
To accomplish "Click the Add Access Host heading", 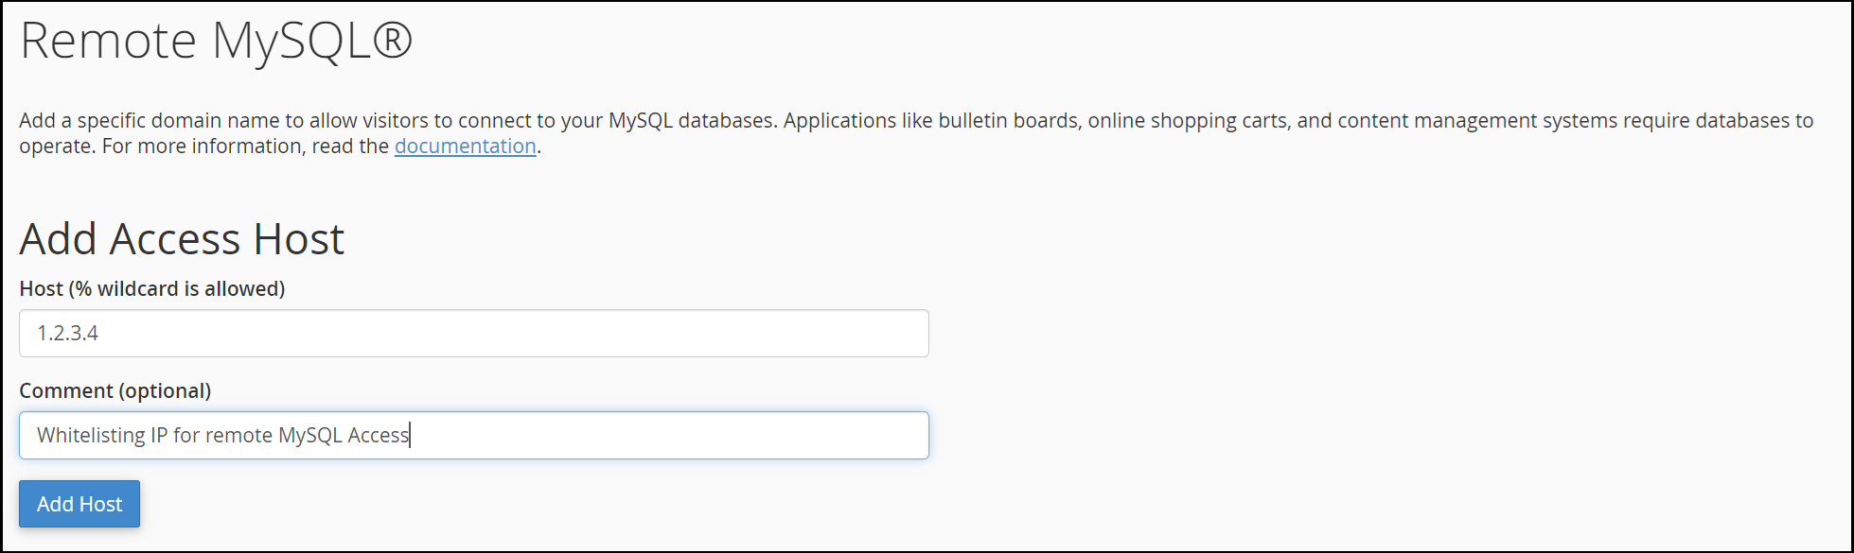I will tap(182, 238).
